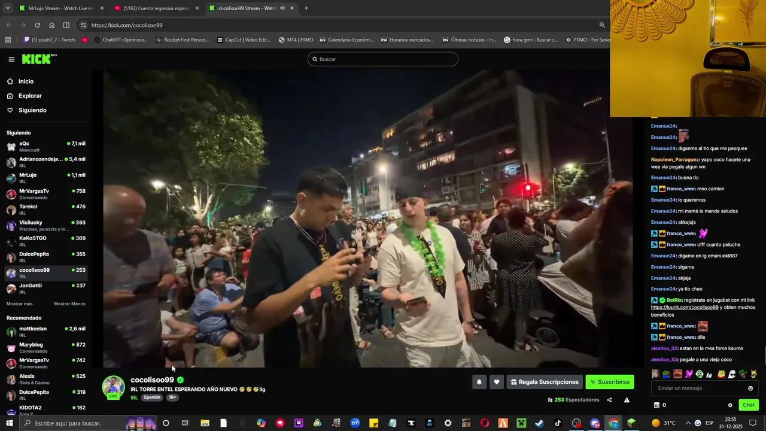Click the browser home button
This screenshot has height=431, width=766.
pyautogui.click(x=51, y=25)
